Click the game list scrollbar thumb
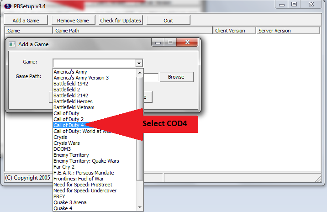 pyautogui.click(x=140, y=128)
